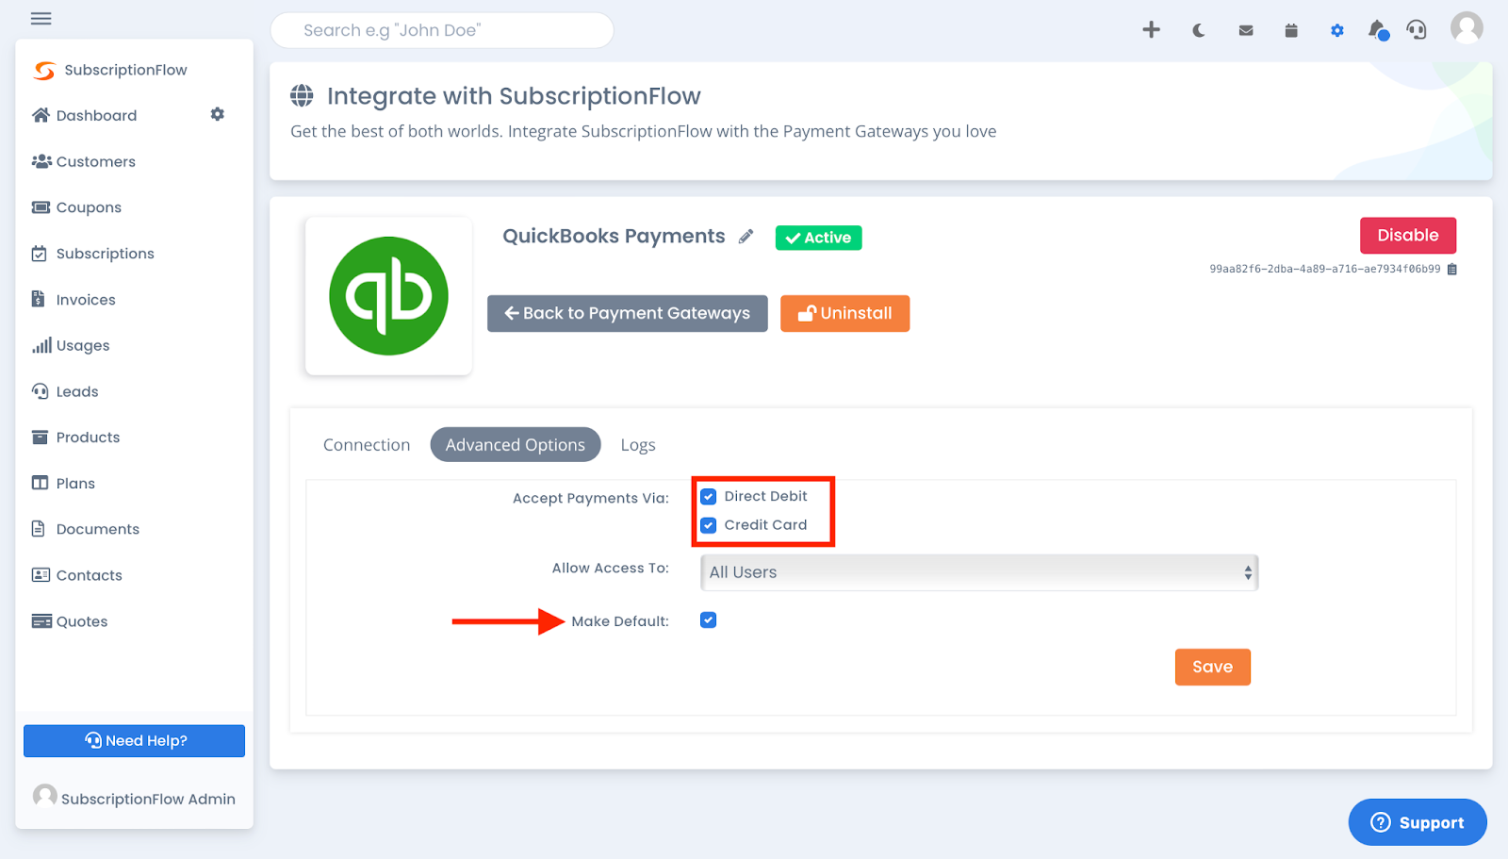Switch to the Logs tab
Screen dimensions: 1508x859
coord(638,445)
